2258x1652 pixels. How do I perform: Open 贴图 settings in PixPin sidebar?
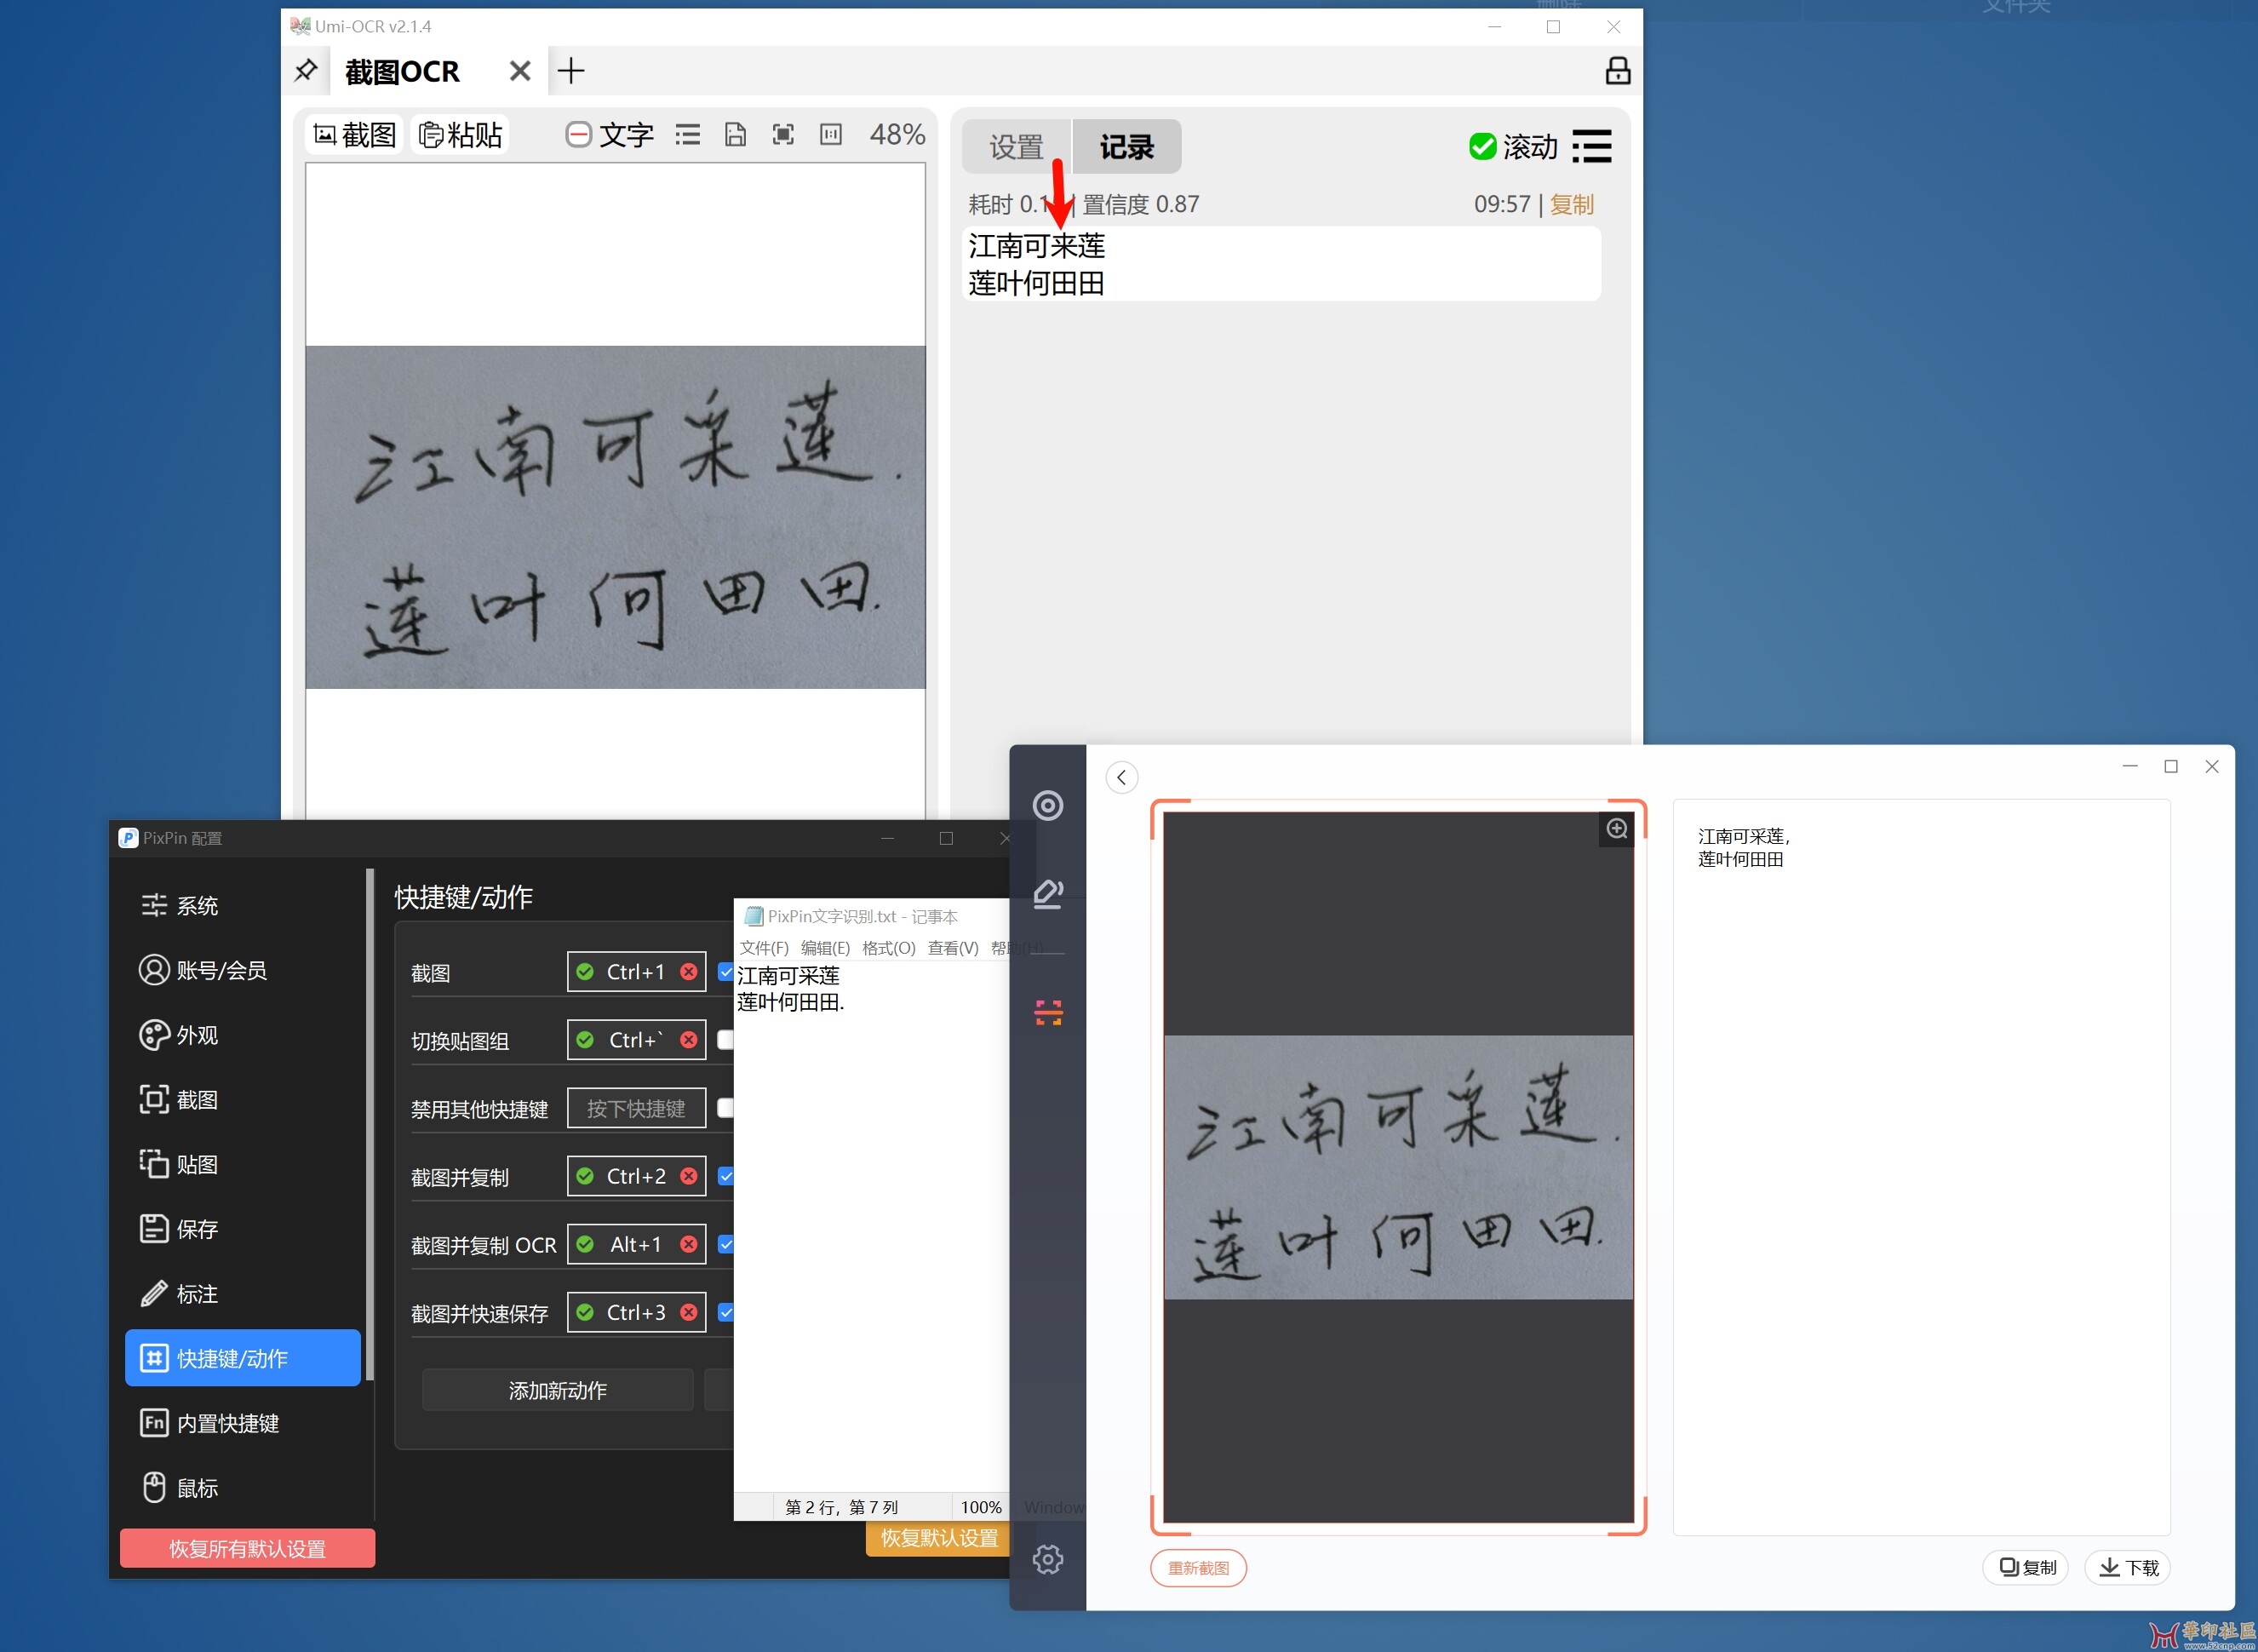(243, 1164)
